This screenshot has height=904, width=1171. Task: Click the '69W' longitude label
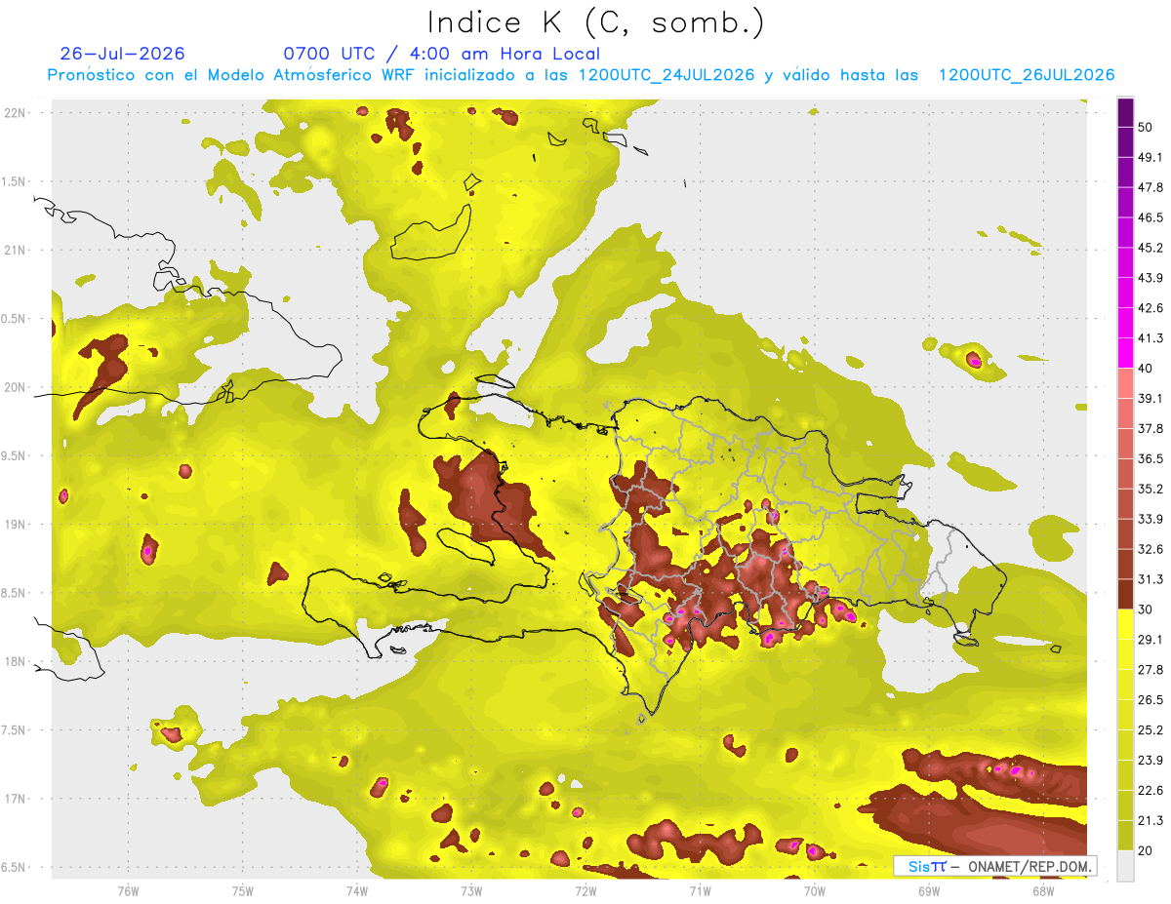pyautogui.click(x=928, y=891)
